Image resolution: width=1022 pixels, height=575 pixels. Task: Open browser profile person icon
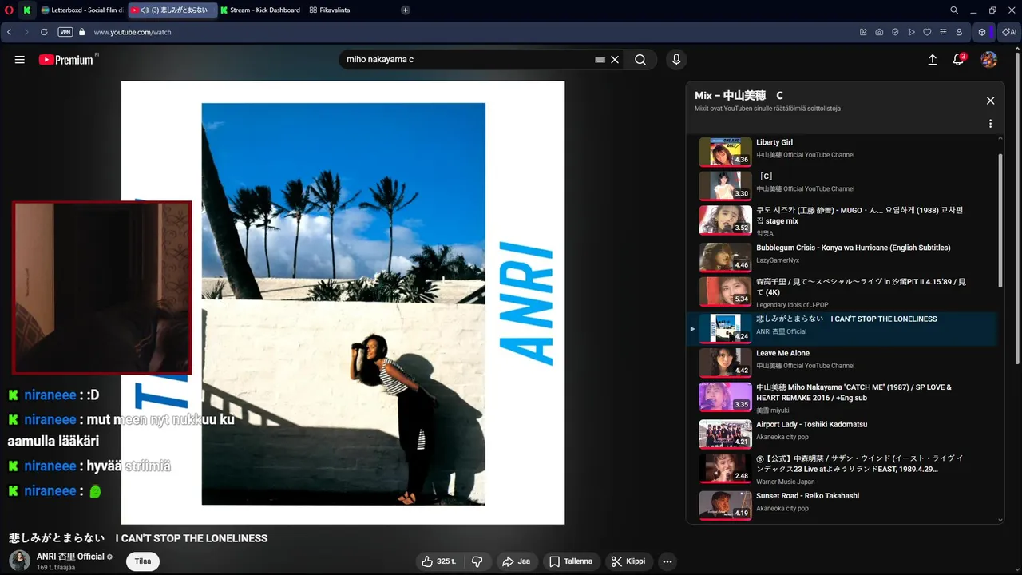(x=959, y=32)
